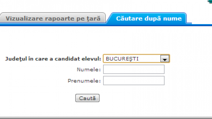Open the county combo box showing BUCUREȘTI
Viewport: 212px width, 119px height.
point(136,59)
